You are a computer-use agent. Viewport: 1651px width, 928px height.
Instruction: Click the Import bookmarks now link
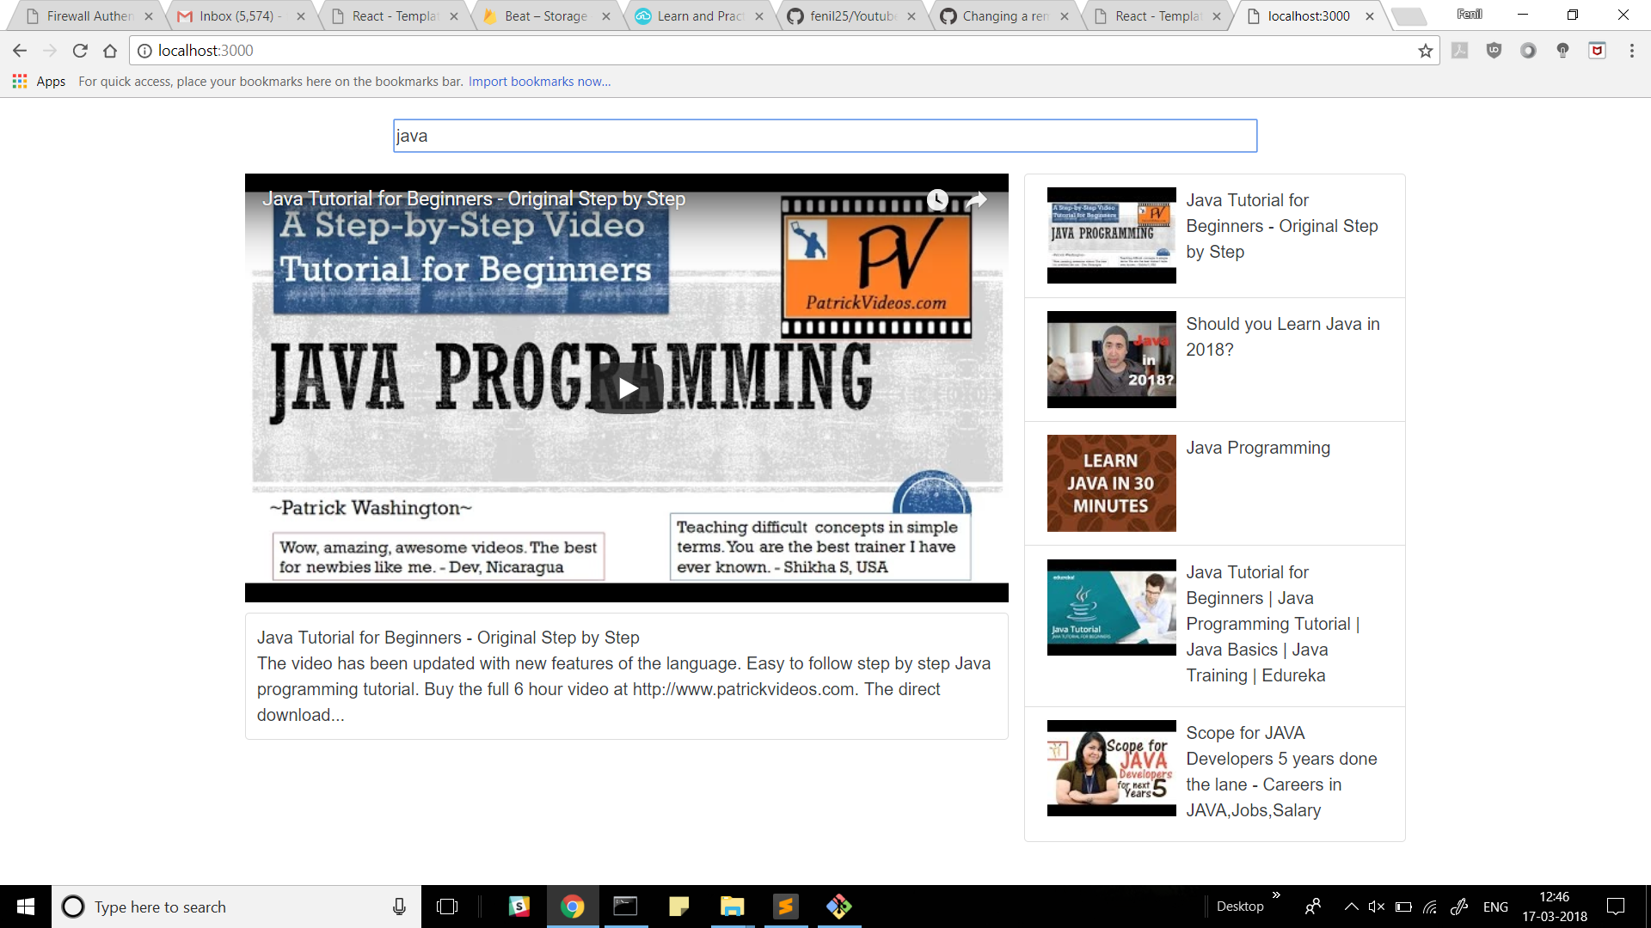click(538, 81)
